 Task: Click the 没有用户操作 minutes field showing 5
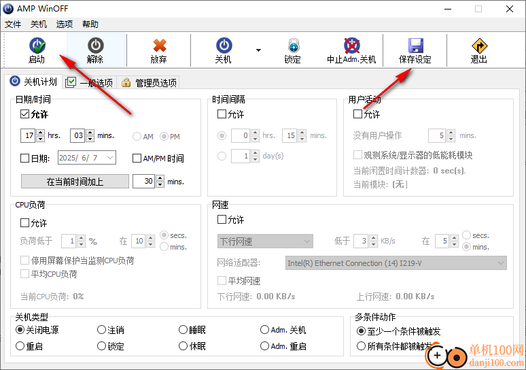(438, 135)
